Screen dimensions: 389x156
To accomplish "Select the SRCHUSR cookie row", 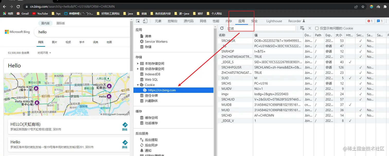I will point(303,41).
